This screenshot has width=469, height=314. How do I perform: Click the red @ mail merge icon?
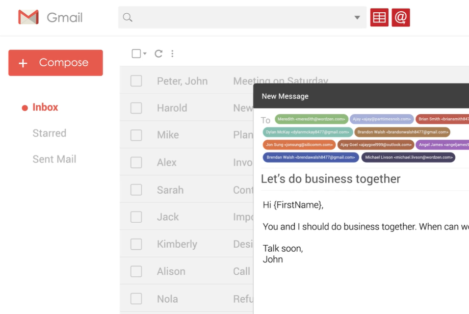[400, 17]
